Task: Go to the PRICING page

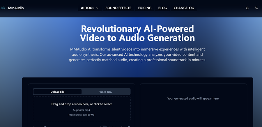Action: coord(145,8)
